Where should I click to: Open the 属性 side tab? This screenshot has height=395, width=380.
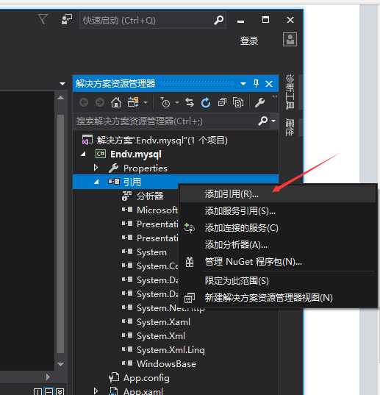pyautogui.click(x=290, y=127)
